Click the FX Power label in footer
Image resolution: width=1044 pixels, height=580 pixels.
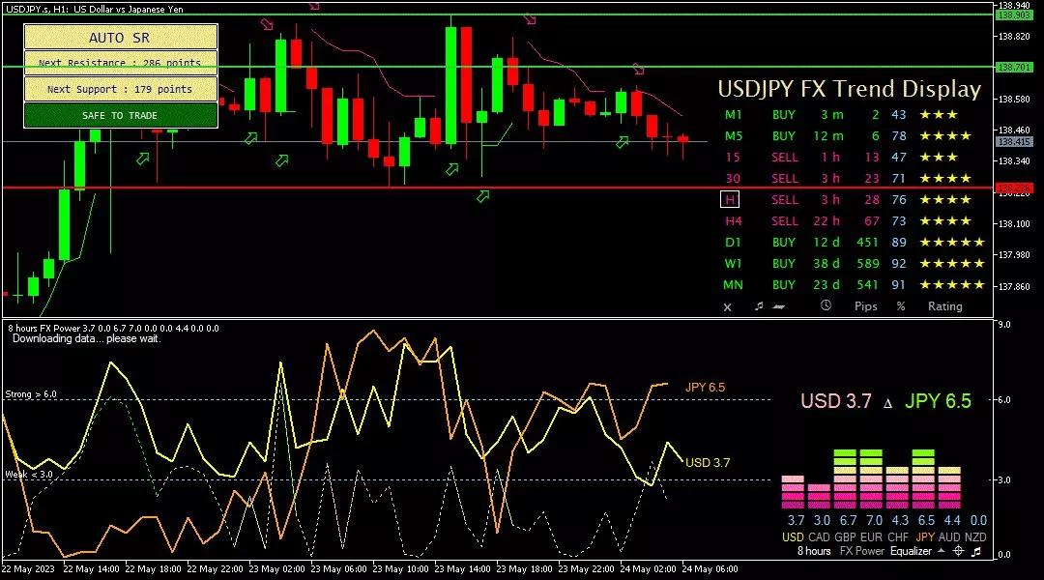tap(861, 551)
